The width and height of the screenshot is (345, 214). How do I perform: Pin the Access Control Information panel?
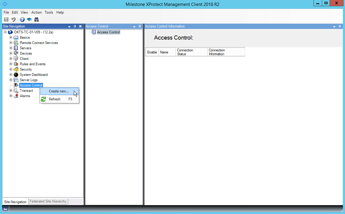[x=340, y=26]
